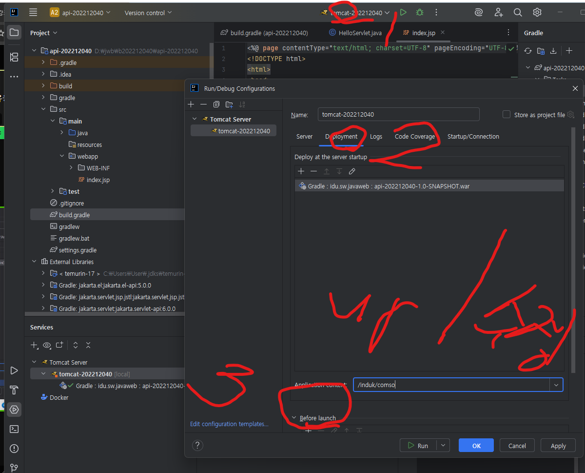The image size is (585, 473).
Task: Open the build.gradle editor tab
Action: point(264,33)
